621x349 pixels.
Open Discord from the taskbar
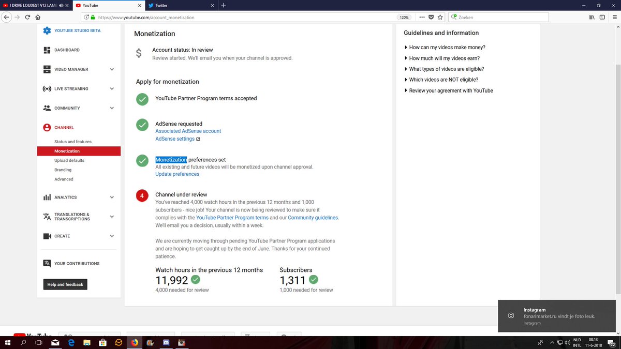pos(166,342)
